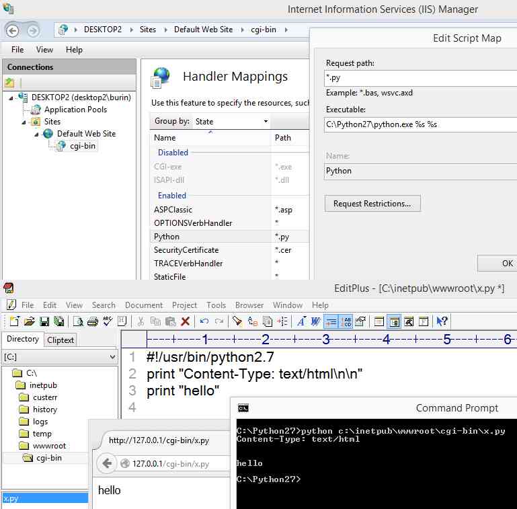This screenshot has height=509, width=517.
Task: Open the drive selector [C:] dropdown
Action: tap(61, 357)
